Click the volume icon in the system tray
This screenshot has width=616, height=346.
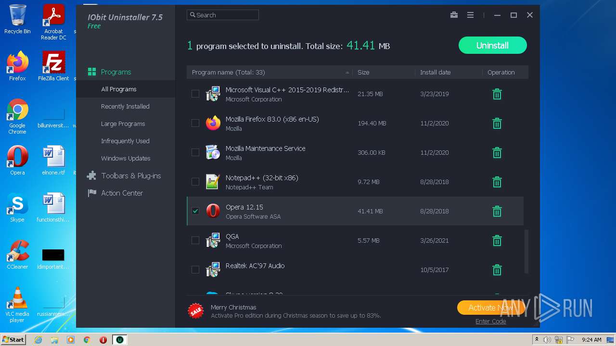click(547, 340)
